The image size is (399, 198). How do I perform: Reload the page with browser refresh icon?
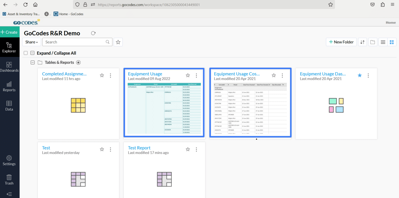click(25, 5)
